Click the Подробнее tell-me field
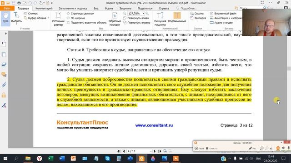Image resolution: width=291 pixels, height=163 pixels. pyautogui.click(x=186, y=8)
